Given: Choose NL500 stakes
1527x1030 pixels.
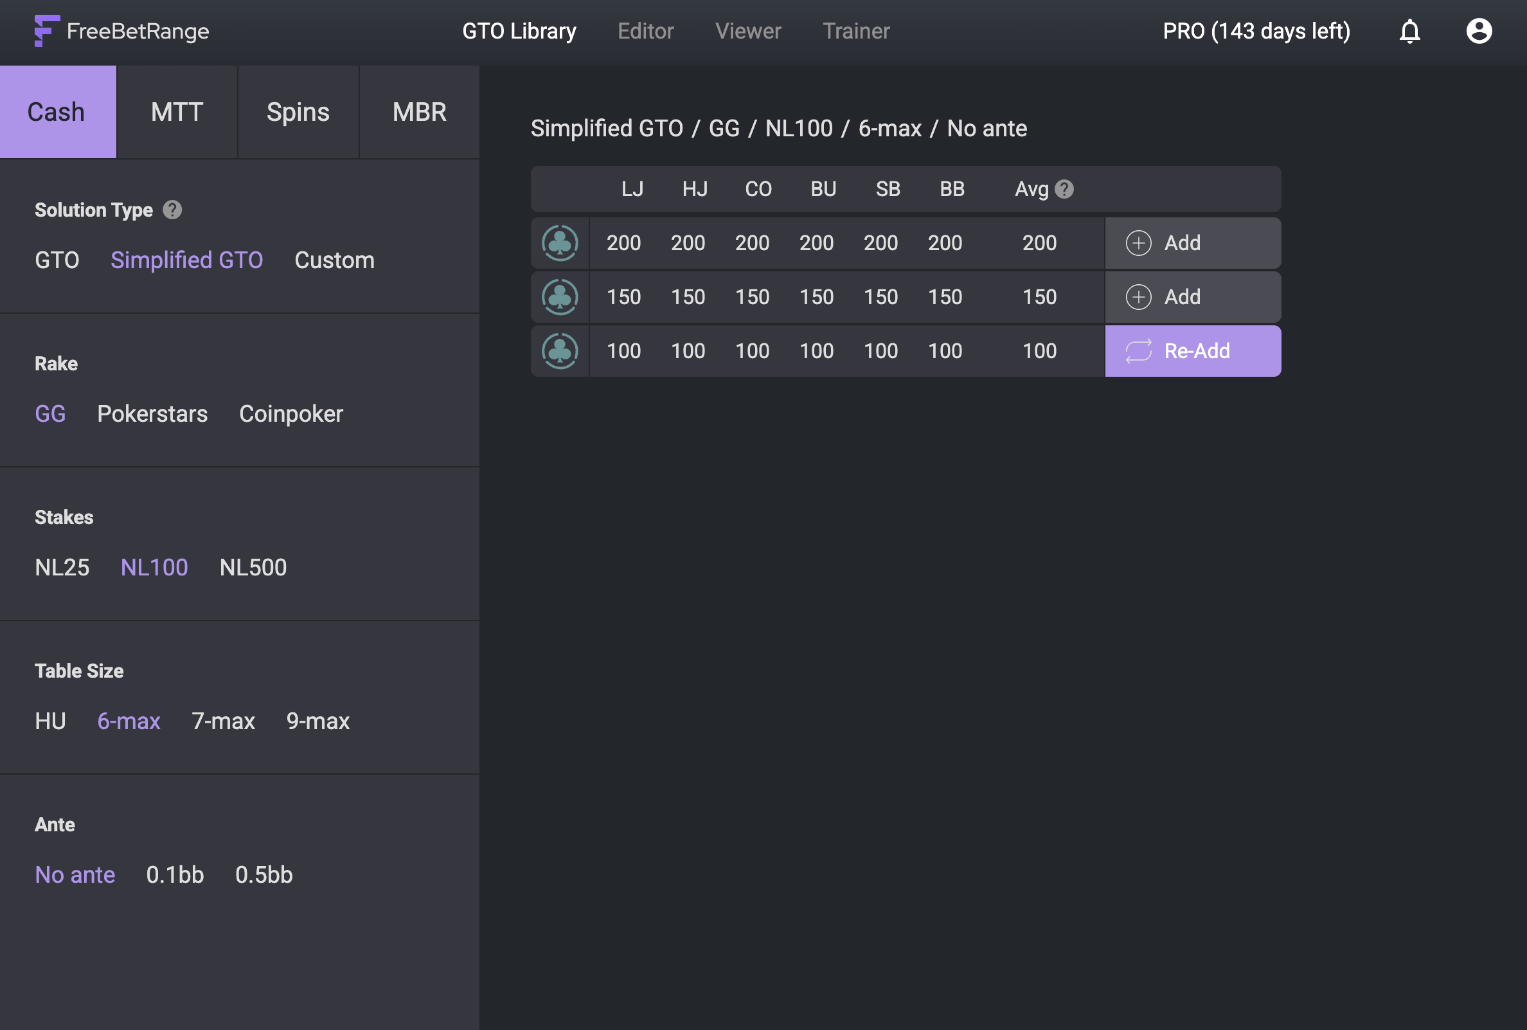Looking at the screenshot, I should coord(253,568).
